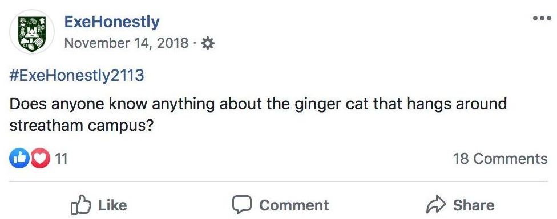The height and width of the screenshot is (219, 557).
Task: Click the 'streatham campus?' line of the post
Action: (x=81, y=127)
